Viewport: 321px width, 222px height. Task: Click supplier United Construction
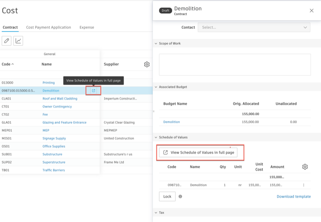point(119,138)
